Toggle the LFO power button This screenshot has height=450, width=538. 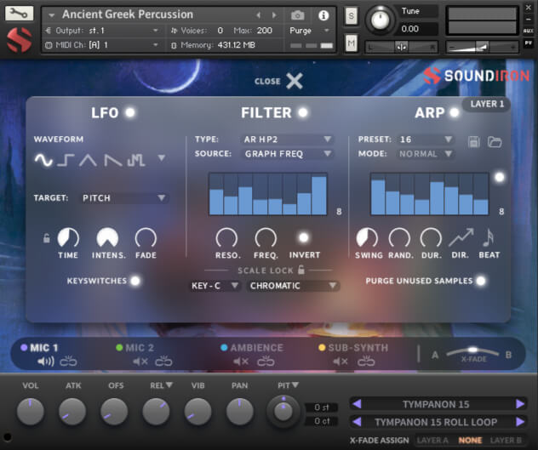pyautogui.click(x=130, y=112)
